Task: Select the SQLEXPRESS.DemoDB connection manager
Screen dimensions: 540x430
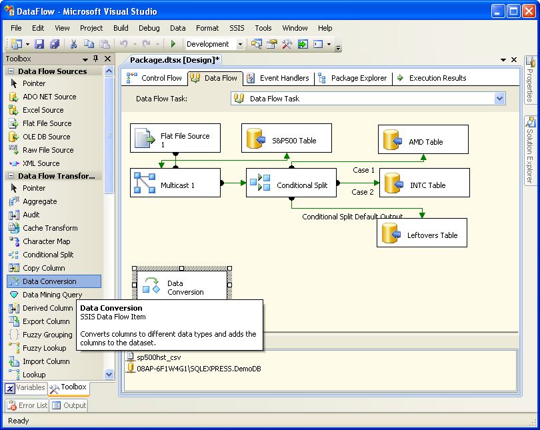Action: (194, 369)
